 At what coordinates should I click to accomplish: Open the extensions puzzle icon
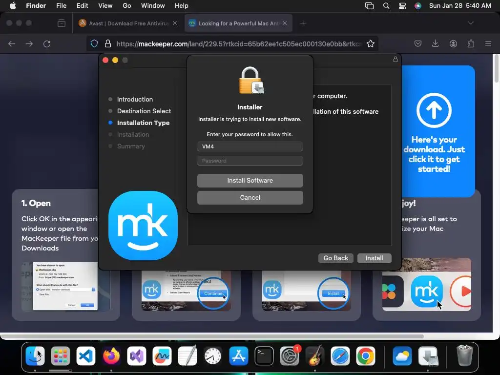(x=471, y=43)
